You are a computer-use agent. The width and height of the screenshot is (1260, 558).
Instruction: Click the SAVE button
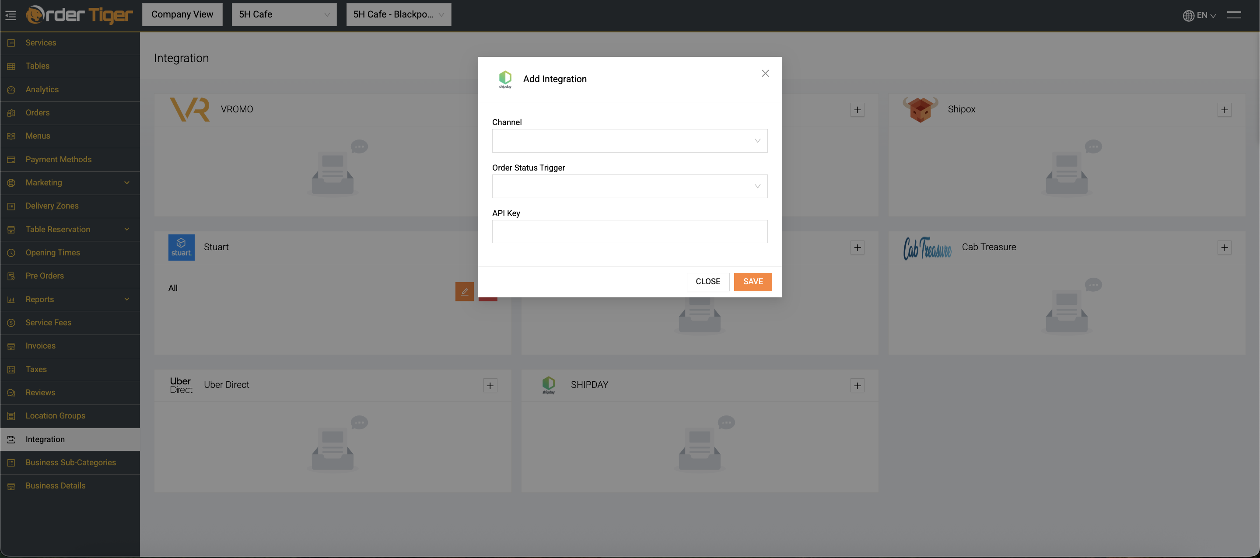752,282
